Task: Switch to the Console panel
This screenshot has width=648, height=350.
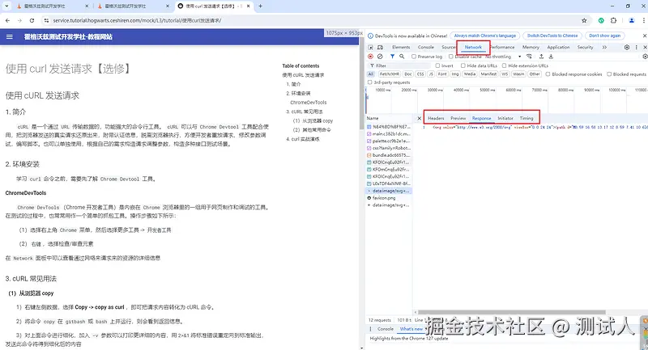Action: coord(426,48)
